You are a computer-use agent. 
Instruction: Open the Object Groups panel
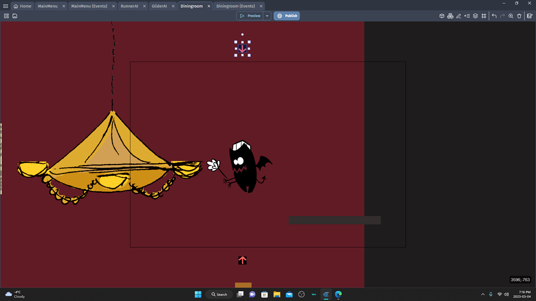(x=450, y=16)
